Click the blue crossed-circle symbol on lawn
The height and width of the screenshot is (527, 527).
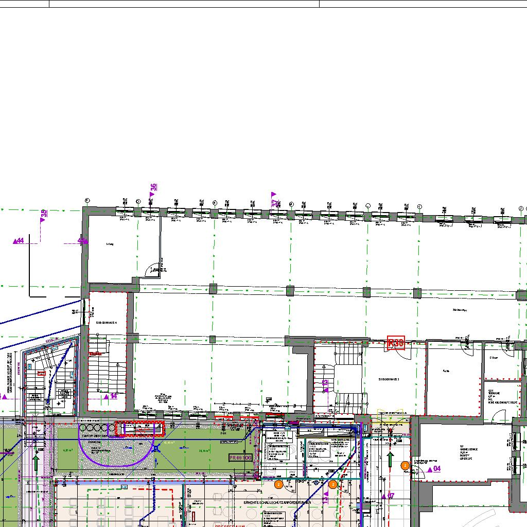pos(156,448)
